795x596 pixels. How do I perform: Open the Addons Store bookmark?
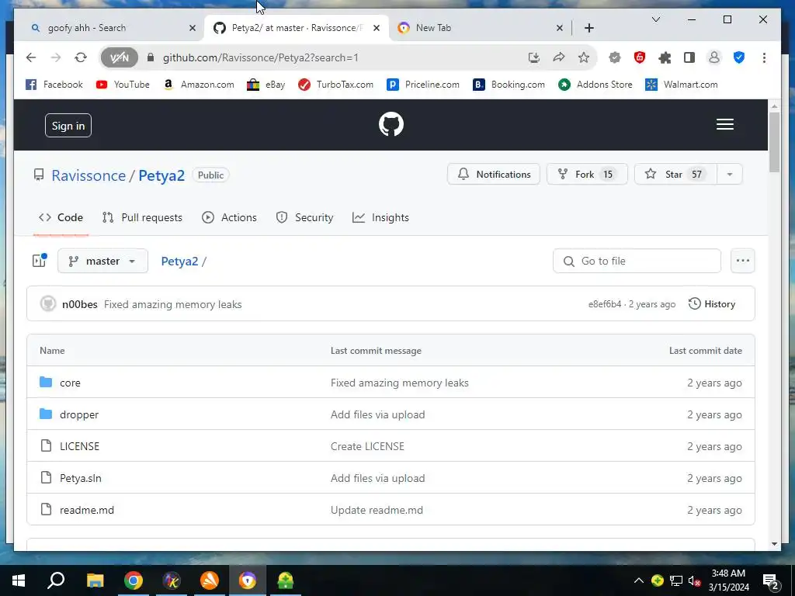595,84
